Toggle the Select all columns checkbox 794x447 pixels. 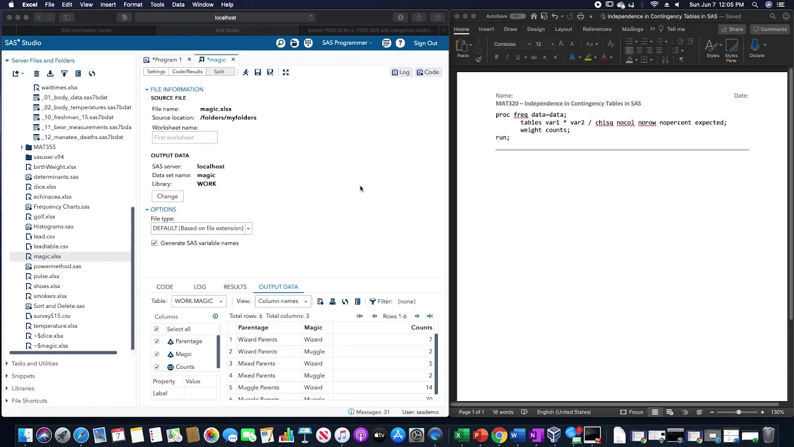156,329
